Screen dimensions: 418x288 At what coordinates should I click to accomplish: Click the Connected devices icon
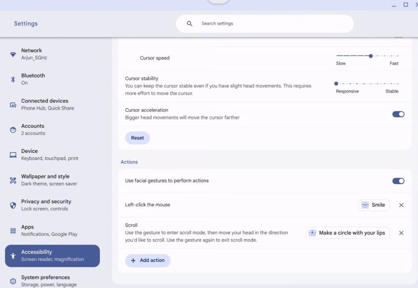point(13,104)
